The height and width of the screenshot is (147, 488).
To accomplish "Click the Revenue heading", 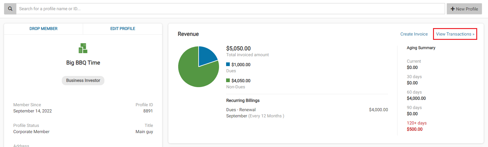I will pyautogui.click(x=188, y=34).
